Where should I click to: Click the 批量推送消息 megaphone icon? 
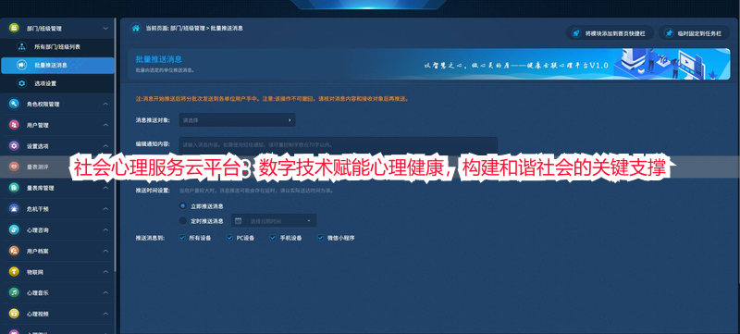21,65
